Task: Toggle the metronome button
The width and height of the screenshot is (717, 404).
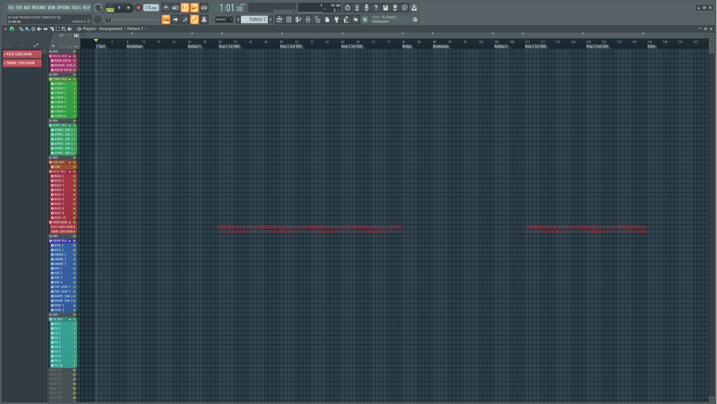Action: [x=166, y=8]
